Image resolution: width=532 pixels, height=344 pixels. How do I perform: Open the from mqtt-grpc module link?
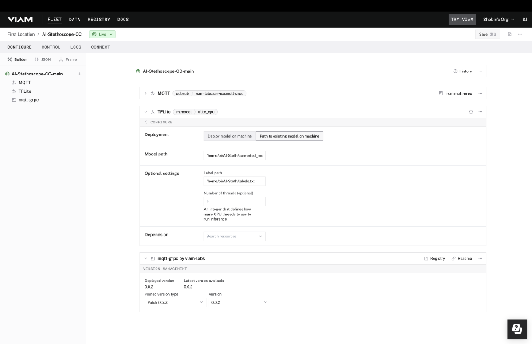pyautogui.click(x=455, y=94)
